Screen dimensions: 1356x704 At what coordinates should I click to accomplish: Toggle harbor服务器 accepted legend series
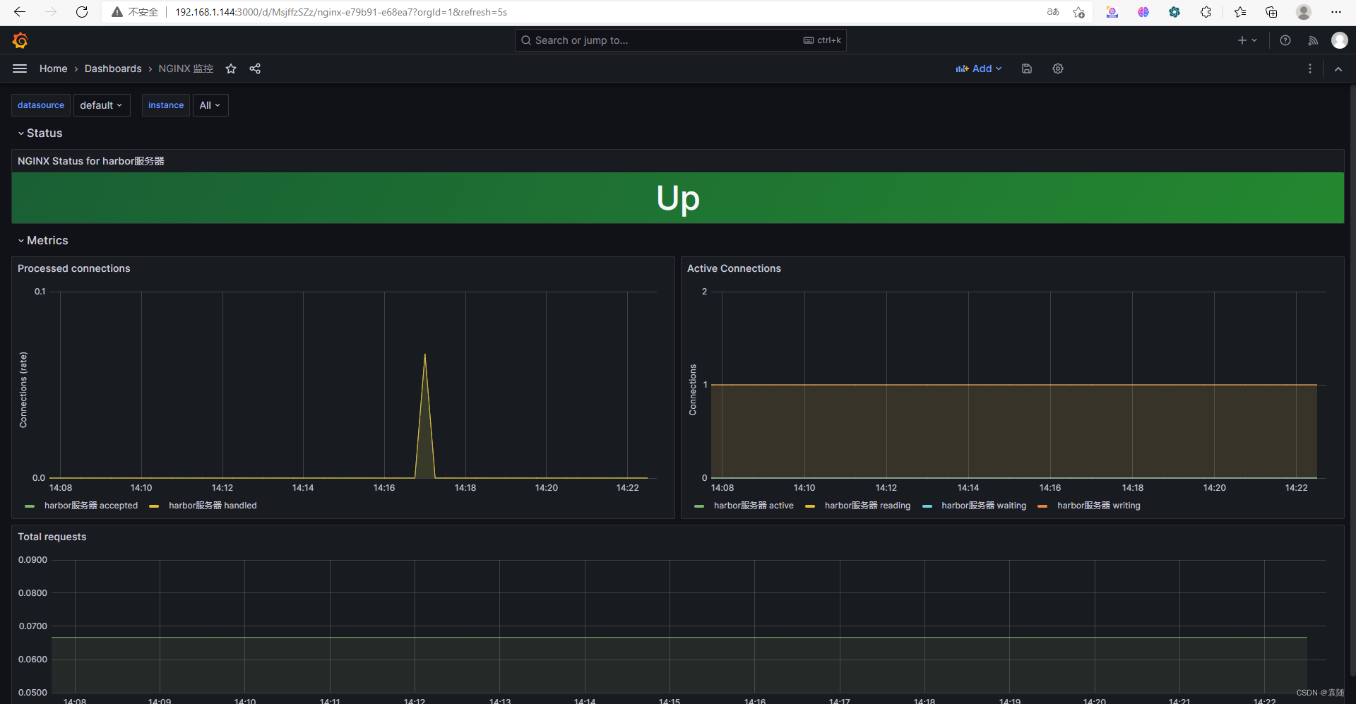point(91,506)
